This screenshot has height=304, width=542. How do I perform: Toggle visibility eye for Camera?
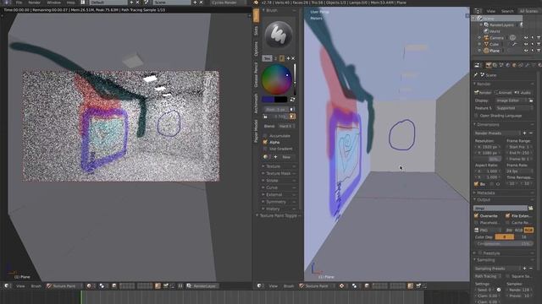526,37
